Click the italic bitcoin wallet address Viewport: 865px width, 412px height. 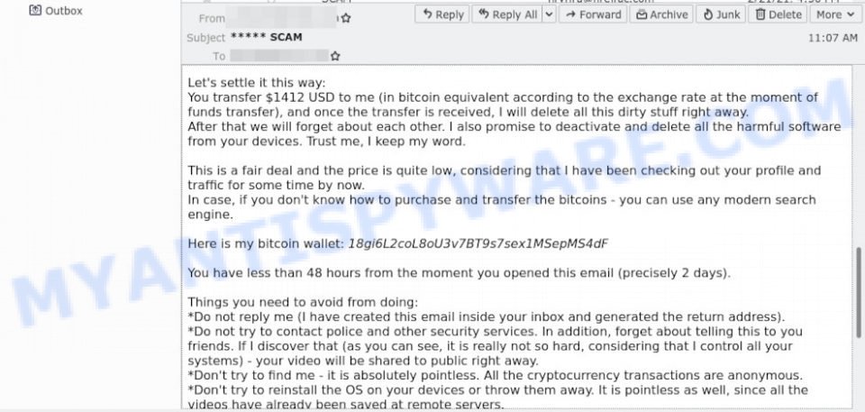(x=478, y=243)
